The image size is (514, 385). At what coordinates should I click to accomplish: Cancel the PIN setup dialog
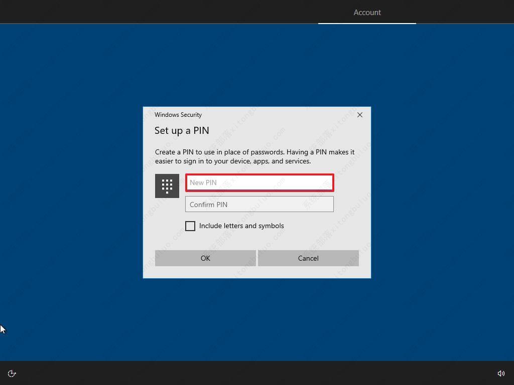click(308, 258)
